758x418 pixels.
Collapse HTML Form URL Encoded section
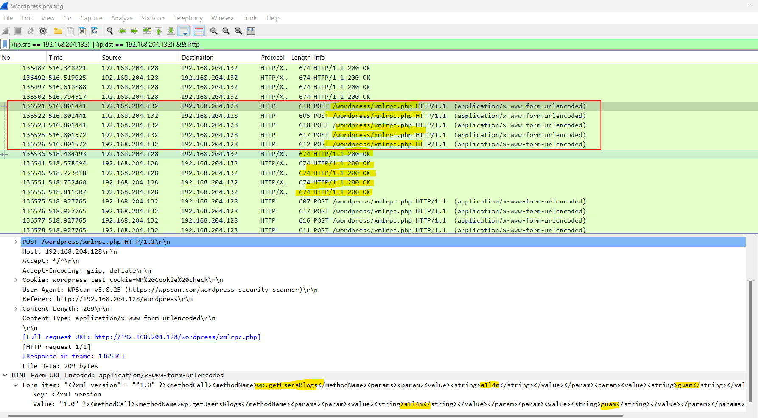pos(5,375)
